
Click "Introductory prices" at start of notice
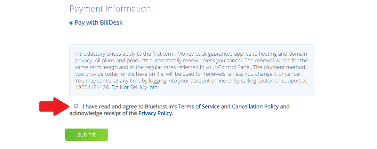click(96, 54)
